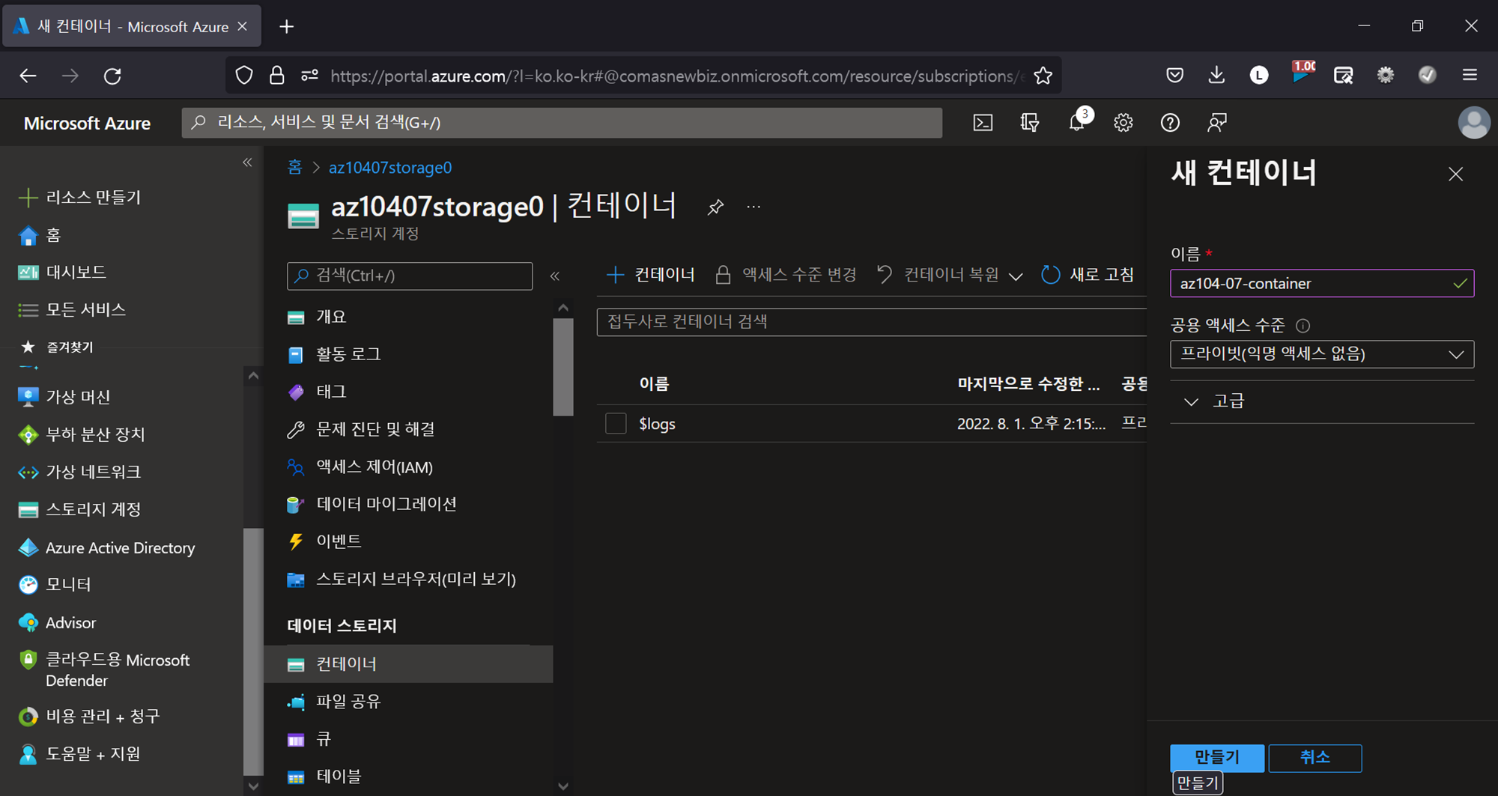Open 모든 서비스 in sidebar
Viewport: 1498px width, 796px height.
point(71,309)
